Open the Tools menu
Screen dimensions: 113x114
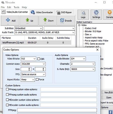tap(17, 7)
